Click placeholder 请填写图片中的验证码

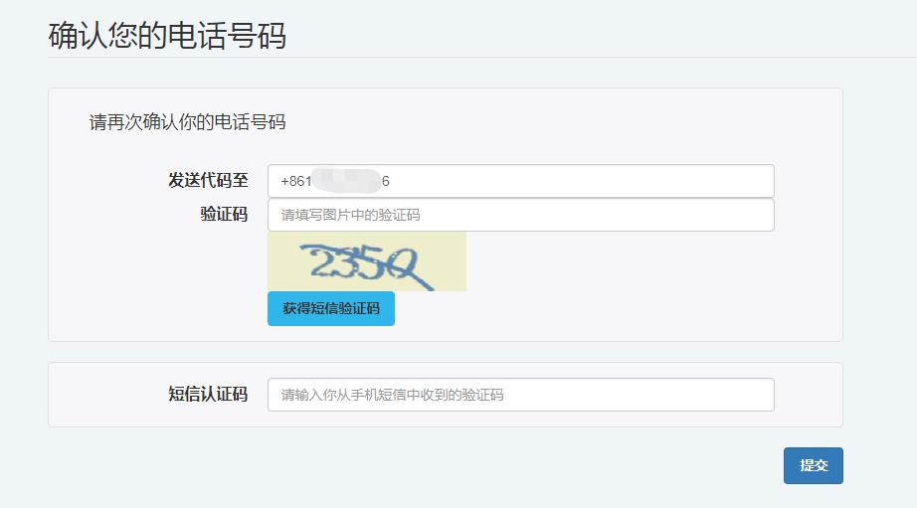coord(350,215)
